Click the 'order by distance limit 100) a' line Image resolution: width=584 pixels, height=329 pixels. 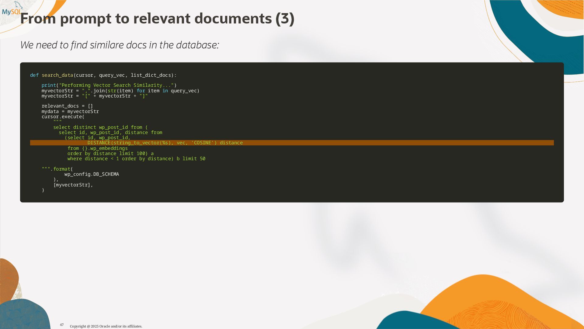pos(110,154)
